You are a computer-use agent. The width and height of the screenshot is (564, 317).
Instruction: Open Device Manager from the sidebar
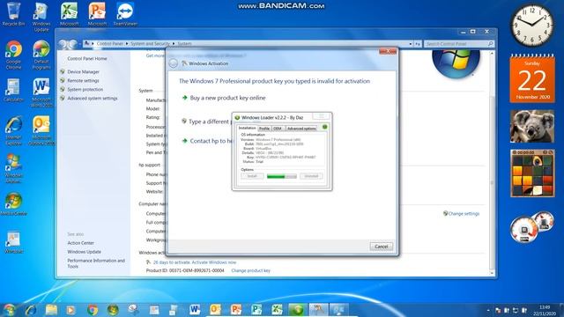(x=83, y=72)
